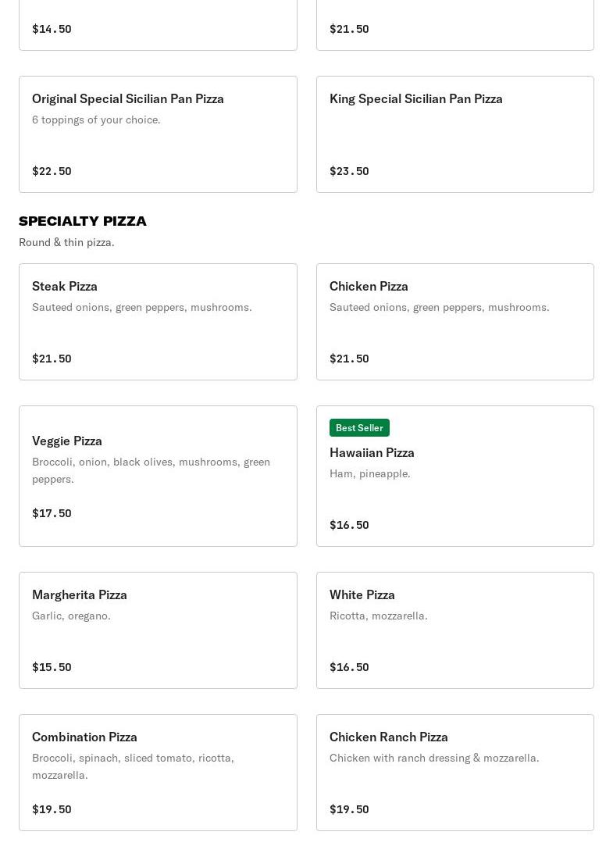Screen dimensions: 613x846
Task: Click the $22.50 Sicilian pizza price
Action: [52, 171]
